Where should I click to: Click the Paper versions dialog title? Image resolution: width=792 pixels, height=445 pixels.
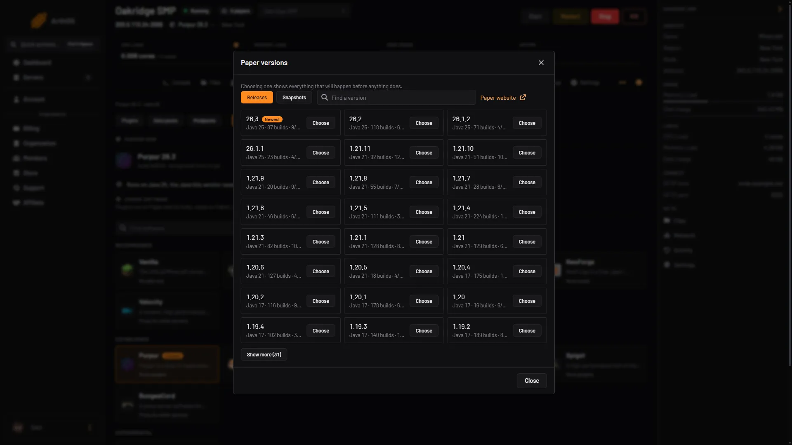[x=264, y=63]
